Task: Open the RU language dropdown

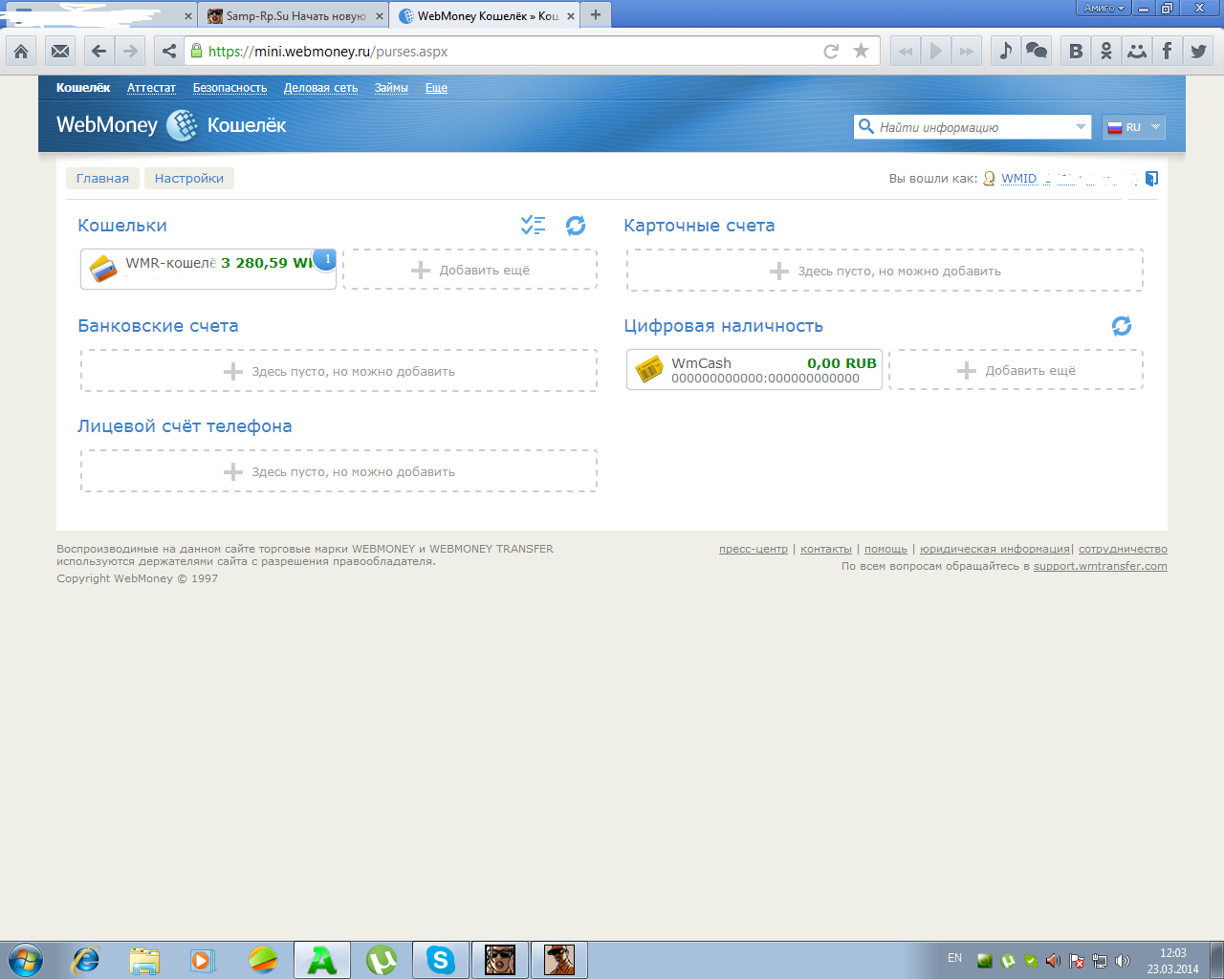Action: point(1134,127)
